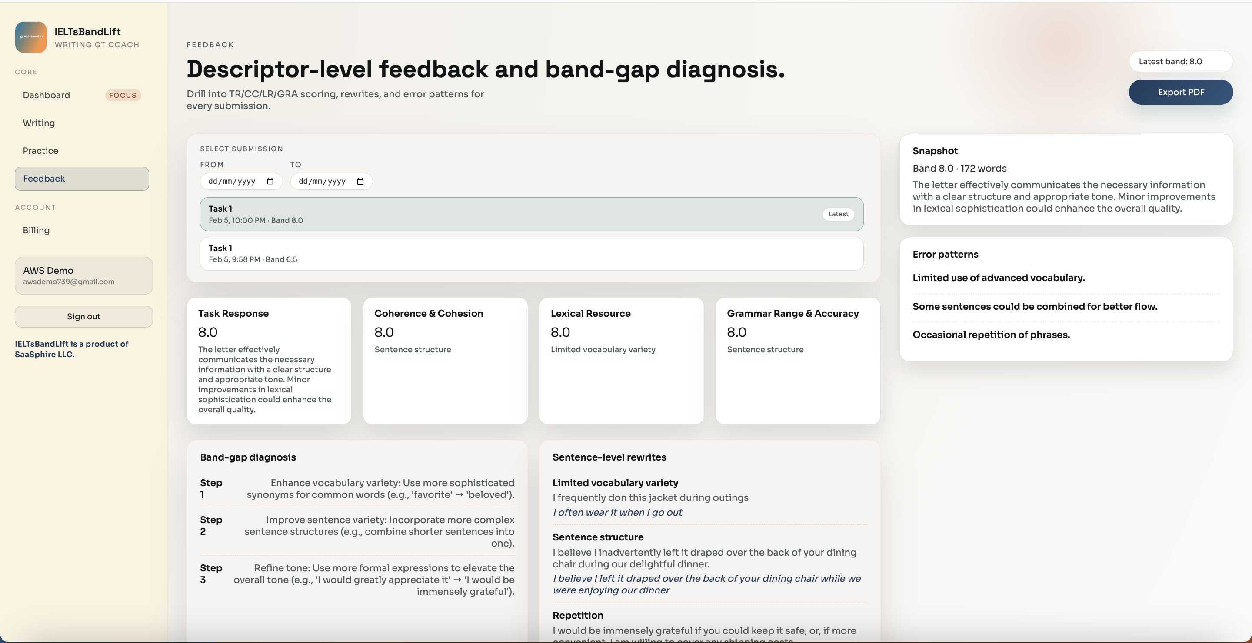This screenshot has height=643, width=1252.
Task: Select the Band 6.5 Task 1 submission
Action: pyautogui.click(x=532, y=253)
